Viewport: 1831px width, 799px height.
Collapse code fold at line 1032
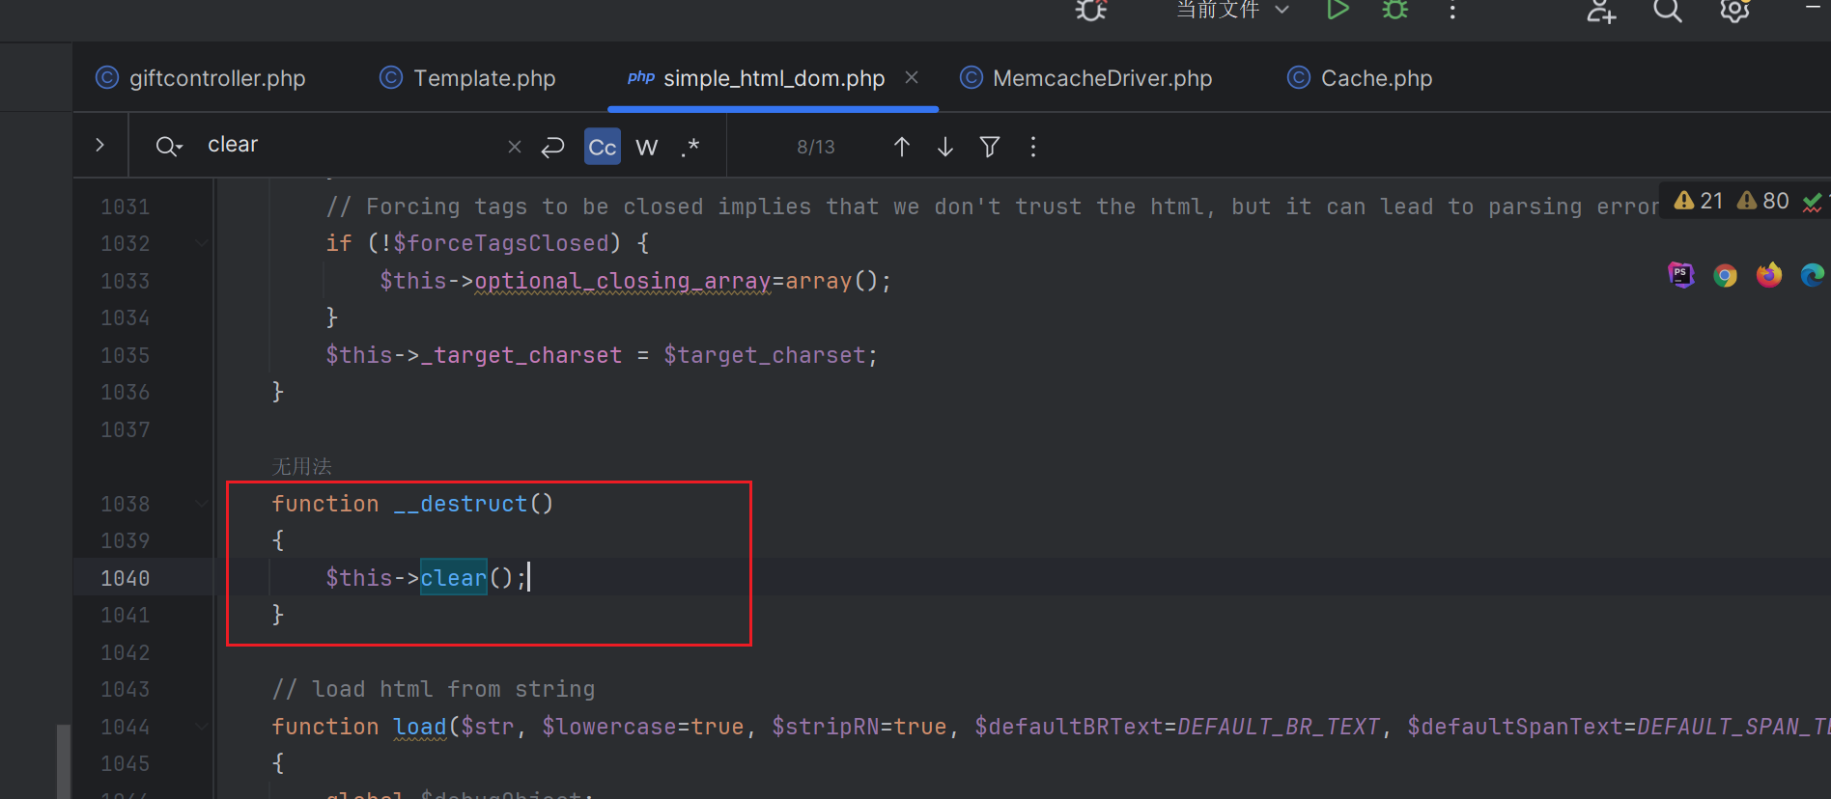pyautogui.click(x=202, y=243)
